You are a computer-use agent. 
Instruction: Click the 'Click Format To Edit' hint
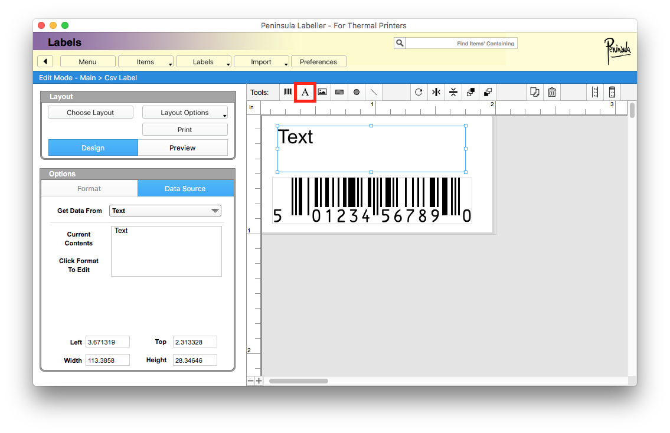point(79,265)
